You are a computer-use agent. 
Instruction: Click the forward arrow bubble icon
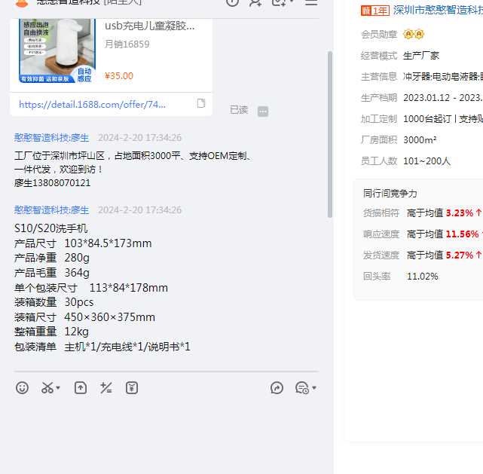[277, 388]
